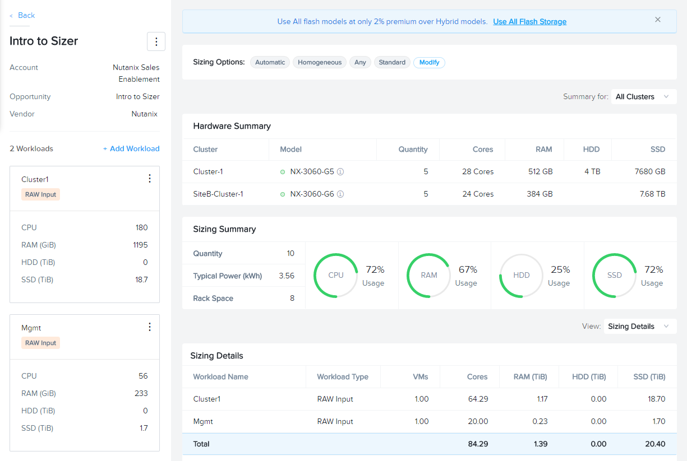Screen dimensions: 687x461
Task: Click the CPU usage ring chart
Action: tap(336, 275)
